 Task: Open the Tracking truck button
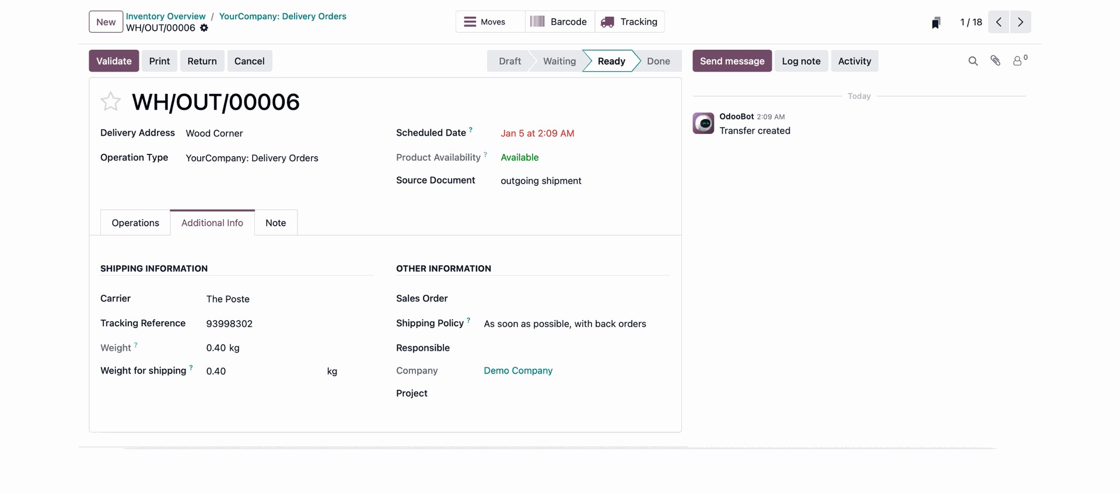[x=629, y=22]
